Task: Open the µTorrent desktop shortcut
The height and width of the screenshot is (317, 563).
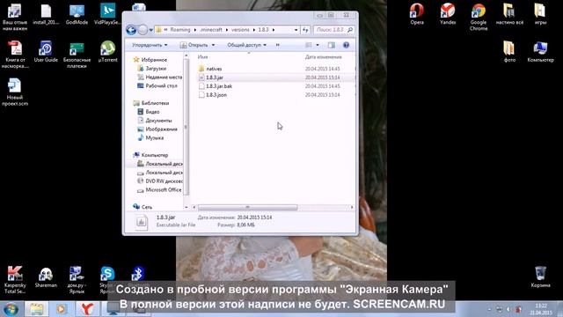Action: click(107, 51)
